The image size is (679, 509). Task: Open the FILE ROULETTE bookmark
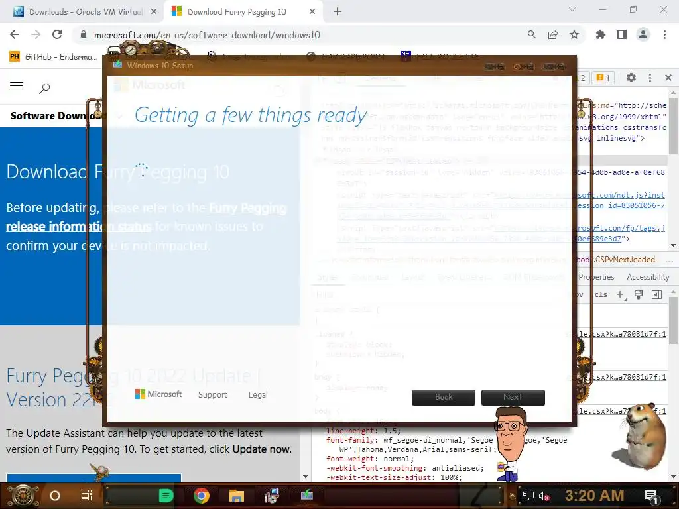click(x=440, y=57)
